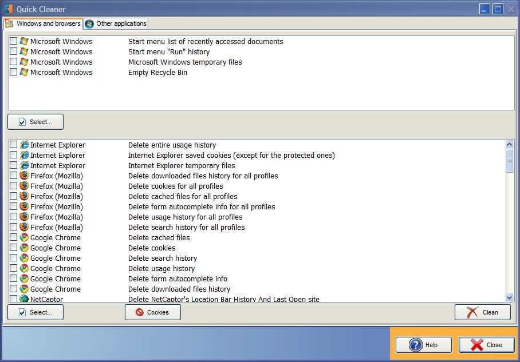Tick the checkbox for Start menu recently accessed documents
Viewport: 520px width, 362px height.
point(13,41)
